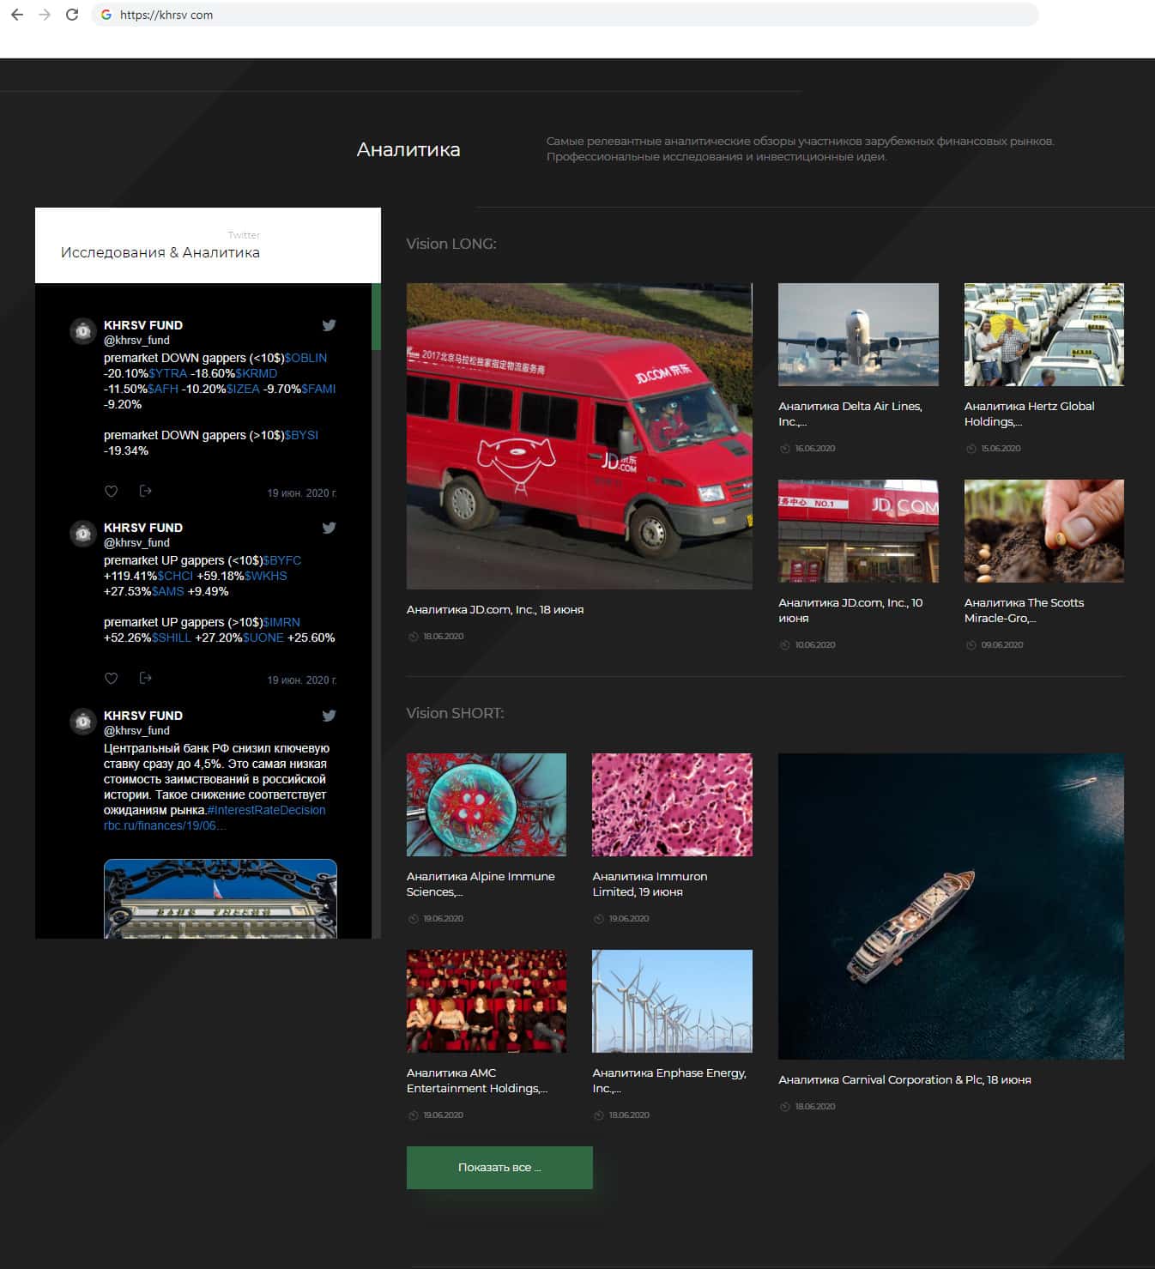Click the browser back arrow
Image resolution: width=1155 pixels, height=1269 pixels.
(17, 15)
